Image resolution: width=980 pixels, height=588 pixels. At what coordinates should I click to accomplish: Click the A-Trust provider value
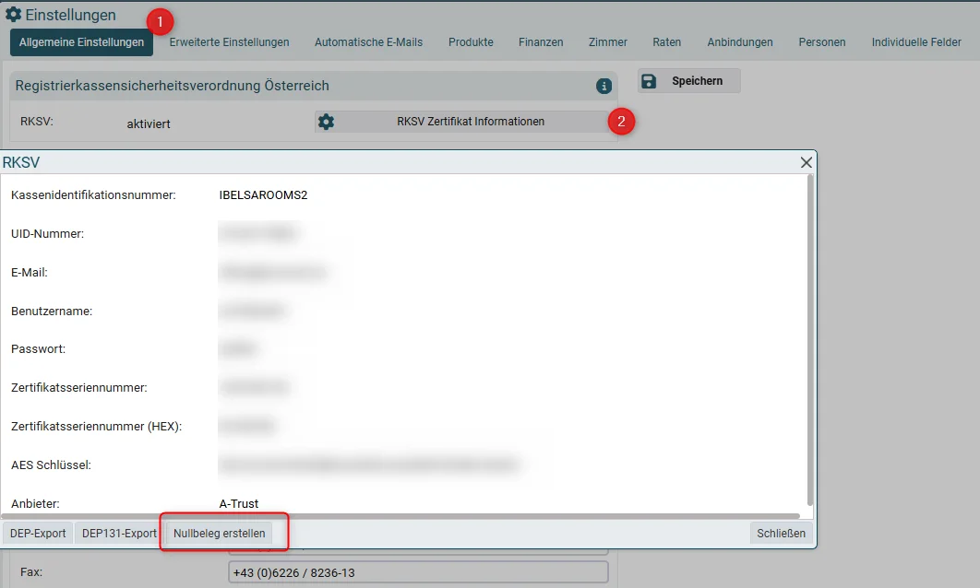pyautogui.click(x=239, y=504)
